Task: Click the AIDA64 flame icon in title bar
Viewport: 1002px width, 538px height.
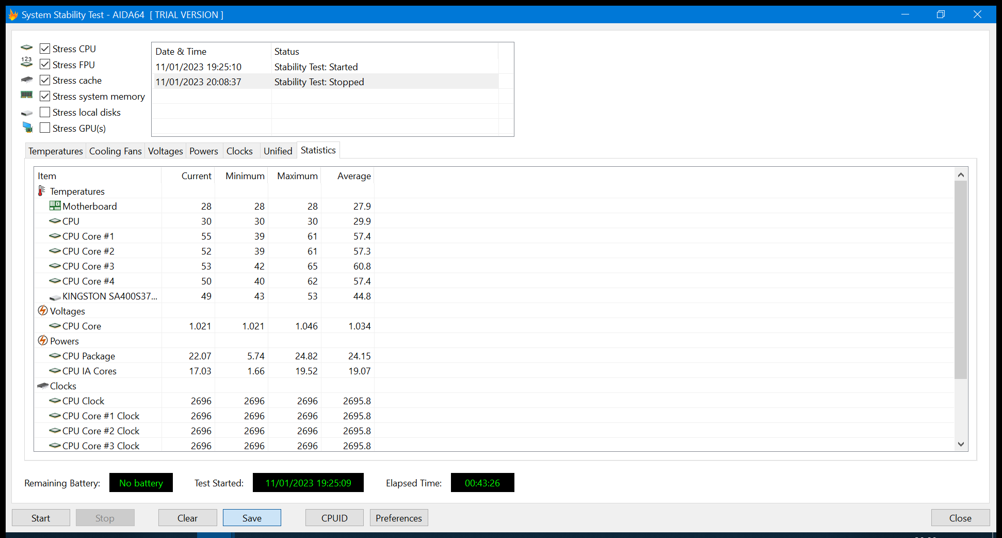Action: tap(13, 14)
